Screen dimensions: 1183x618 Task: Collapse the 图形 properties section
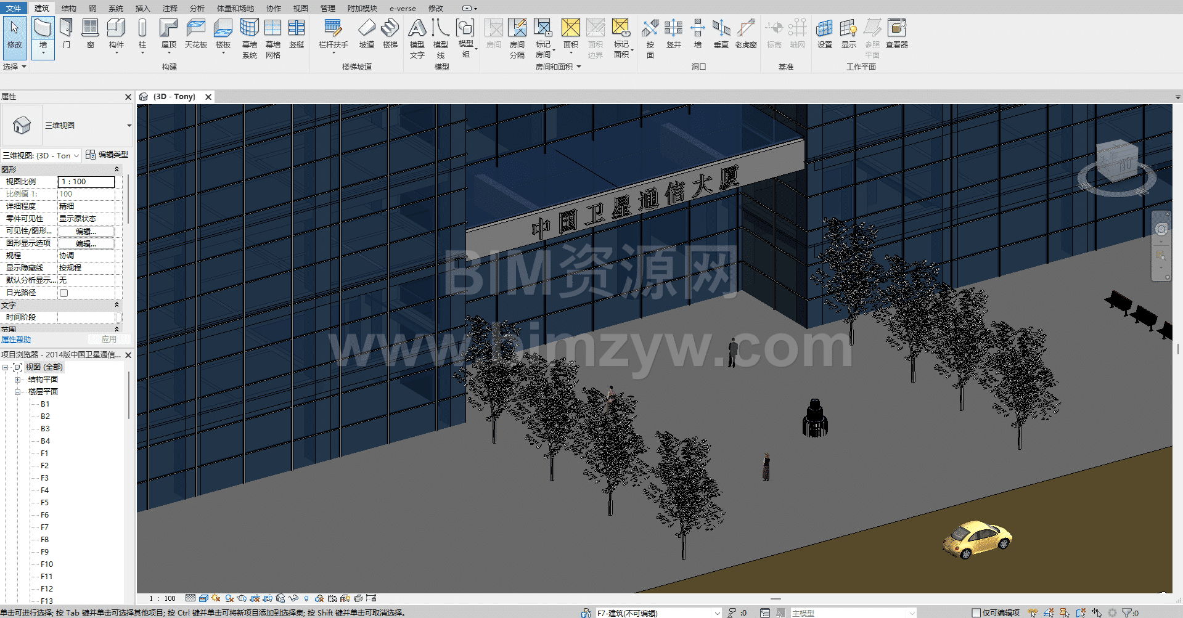point(117,169)
